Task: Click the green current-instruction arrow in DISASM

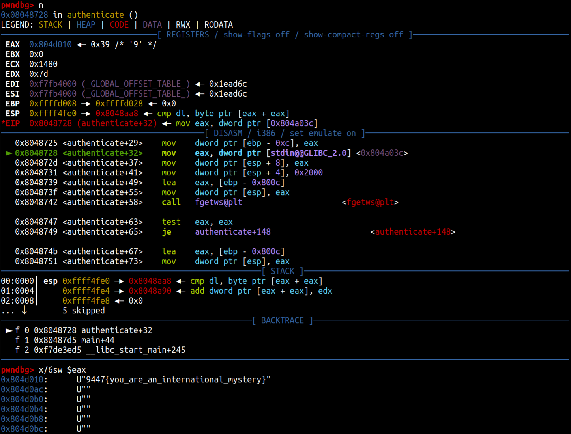Action: coord(9,153)
